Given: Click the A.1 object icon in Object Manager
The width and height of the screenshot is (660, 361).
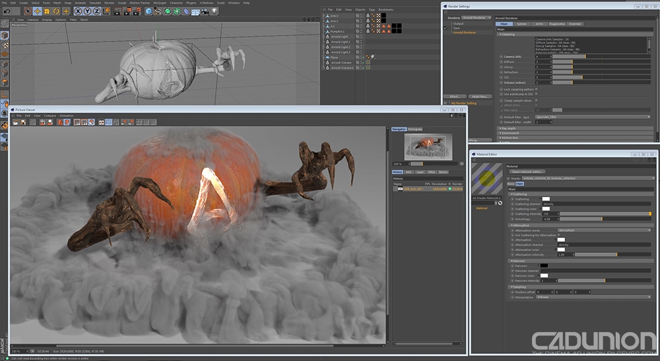Looking at the screenshot, I should pos(327,26).
